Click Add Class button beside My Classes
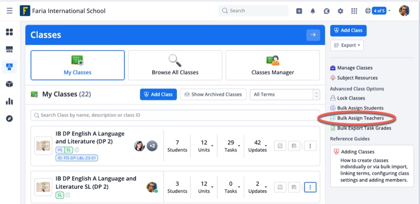420x204 pixels. tap(159, 94)
